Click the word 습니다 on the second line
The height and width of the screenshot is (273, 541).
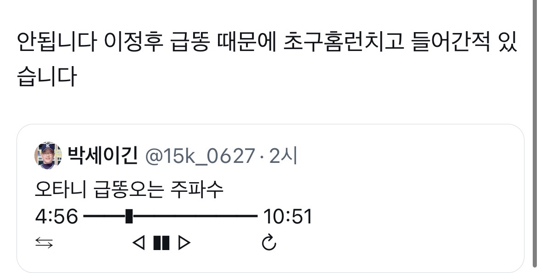tap(47, 76)
